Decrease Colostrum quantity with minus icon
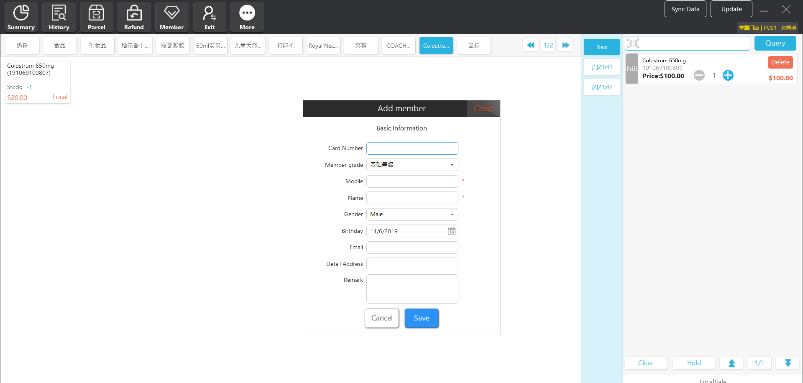The width and height of the screenshot is (803, 383). (x=699, y=75)
